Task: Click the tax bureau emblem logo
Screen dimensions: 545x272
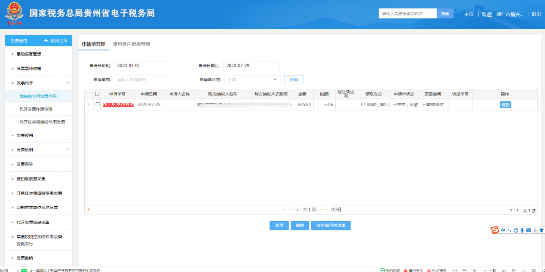Action: click(14, 14)
